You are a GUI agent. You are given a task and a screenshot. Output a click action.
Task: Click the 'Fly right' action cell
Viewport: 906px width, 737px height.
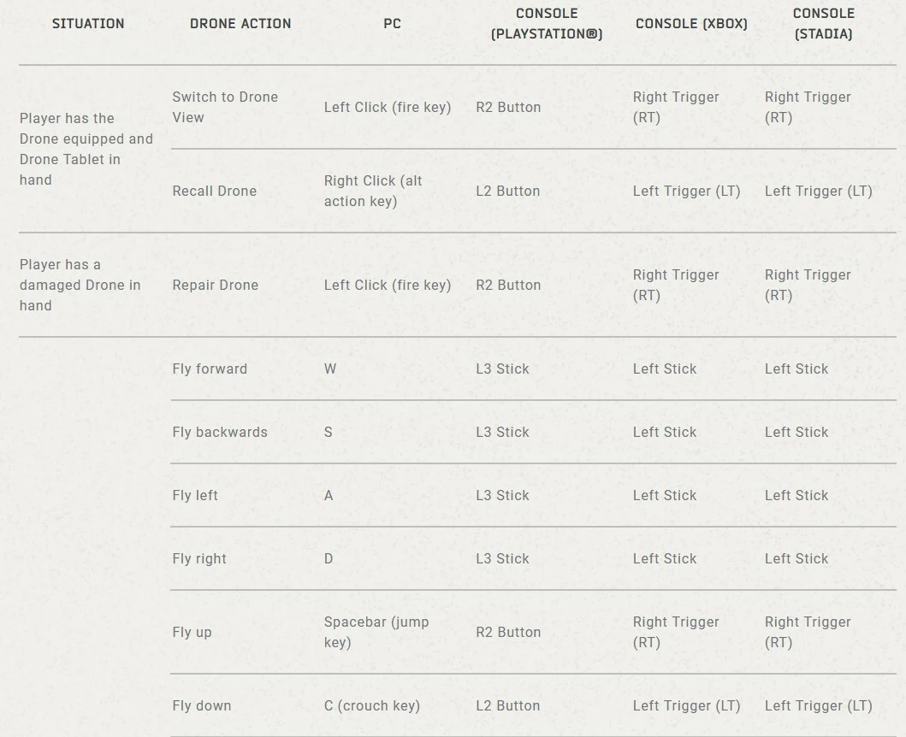(x=199, y=558)
